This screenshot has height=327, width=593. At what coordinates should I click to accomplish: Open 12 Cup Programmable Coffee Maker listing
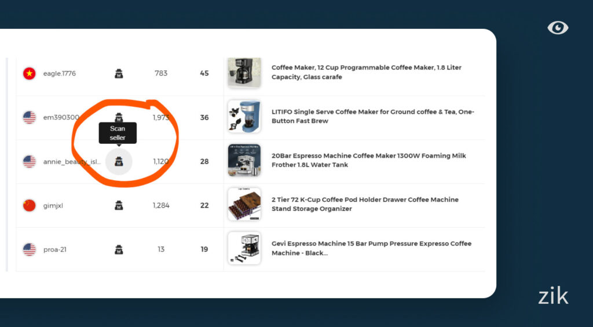pos(366,72)
